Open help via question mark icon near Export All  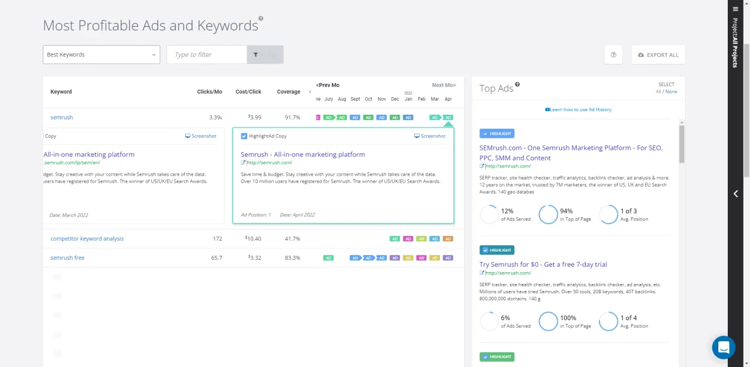pyautogui.click(x=613, y=54)
